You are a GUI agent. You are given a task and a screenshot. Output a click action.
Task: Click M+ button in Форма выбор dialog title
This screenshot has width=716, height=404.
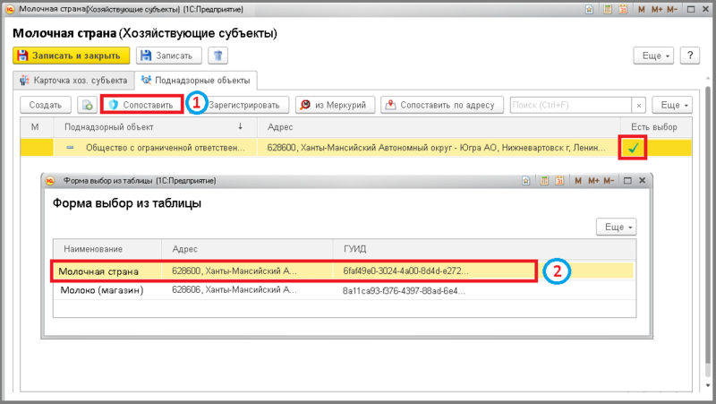(x=593, y=181)
